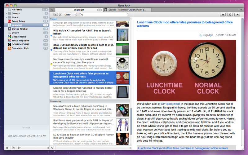
Task: Expand the Comics folder disclosure triangle
Action: pyautogui.click(x=6, y=13)
